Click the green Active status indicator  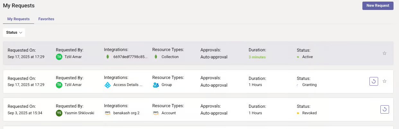(x=298, y=57)
